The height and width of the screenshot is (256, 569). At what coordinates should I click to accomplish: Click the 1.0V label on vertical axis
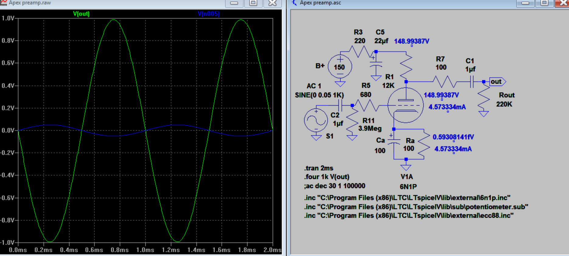click(8, 18)
